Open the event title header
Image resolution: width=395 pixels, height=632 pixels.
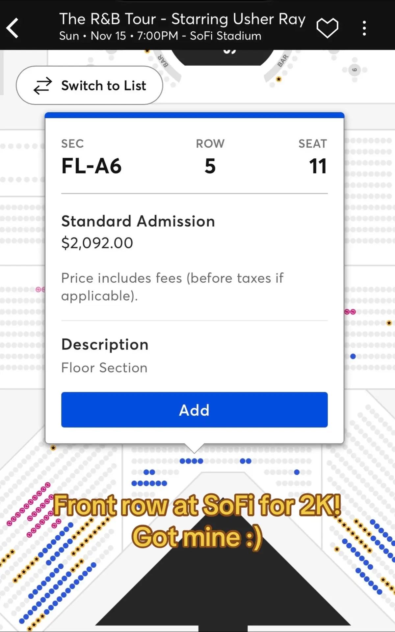(x=182, y=27)
